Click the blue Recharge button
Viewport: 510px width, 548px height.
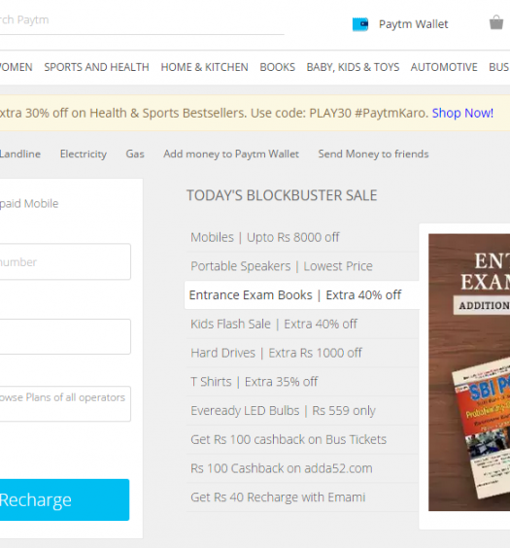click(x=64, y=499)
